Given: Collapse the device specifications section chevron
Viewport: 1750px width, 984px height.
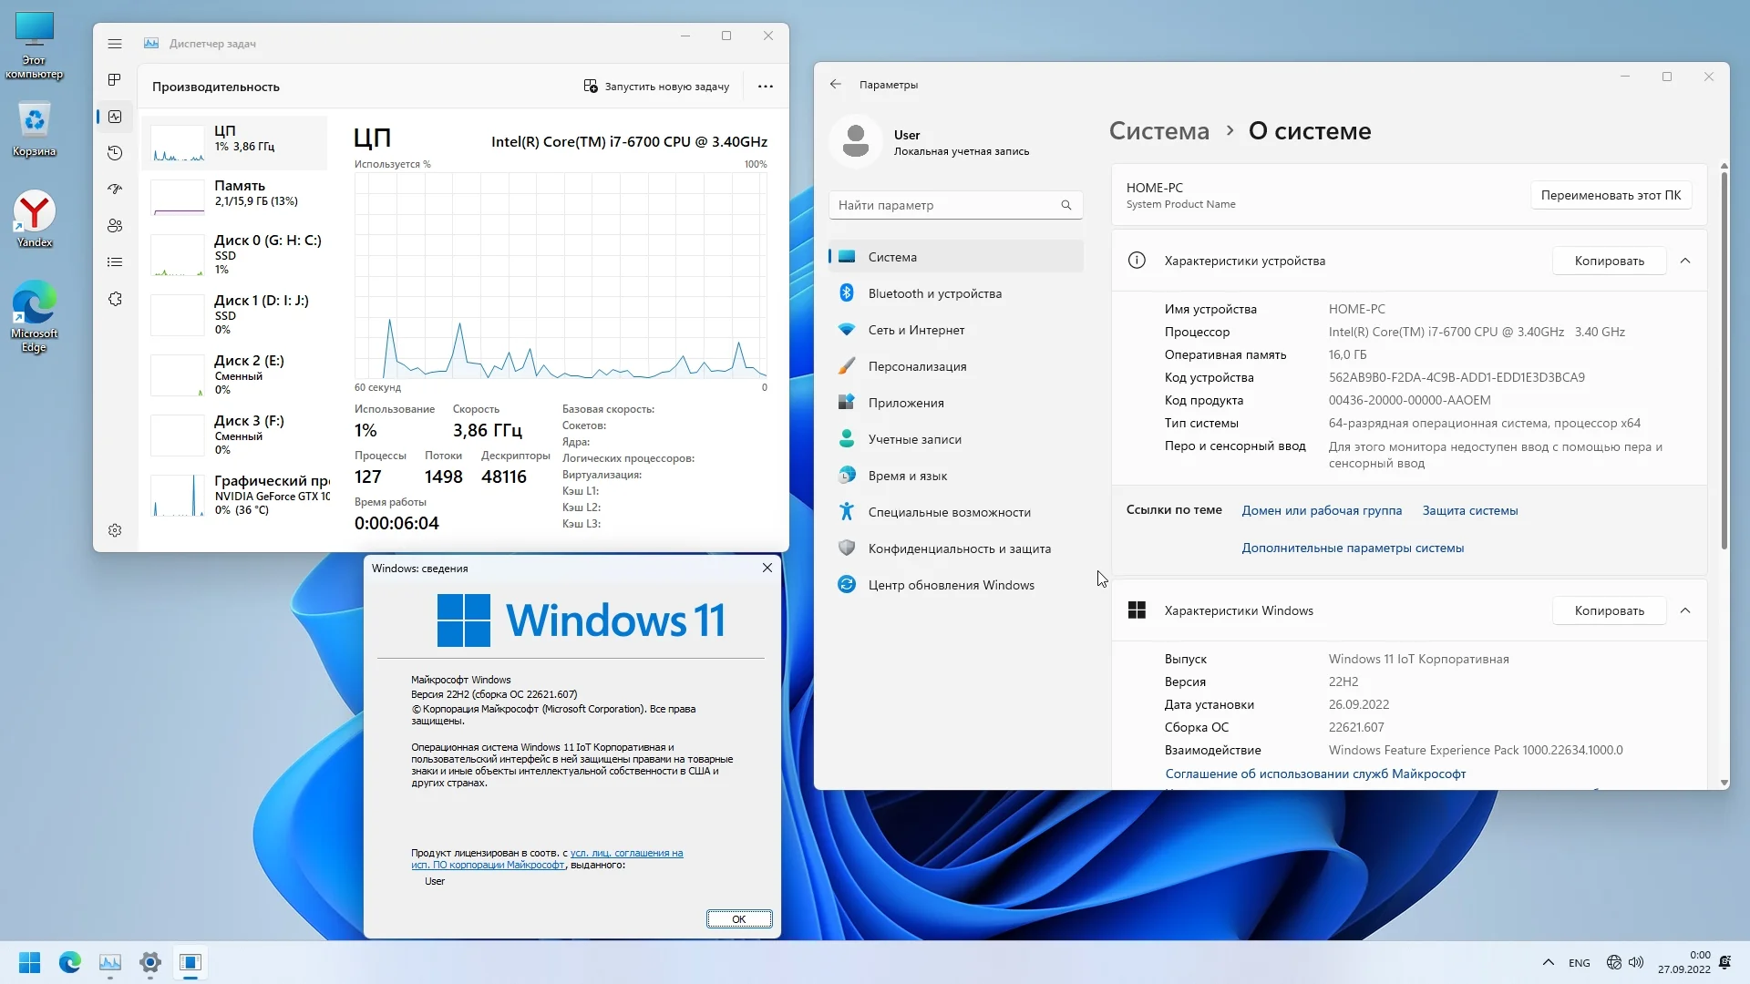Looking at the screenshot, I should tap(1685, 261).
